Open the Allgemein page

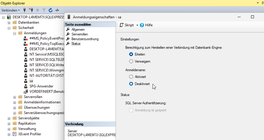coord(78,30)
